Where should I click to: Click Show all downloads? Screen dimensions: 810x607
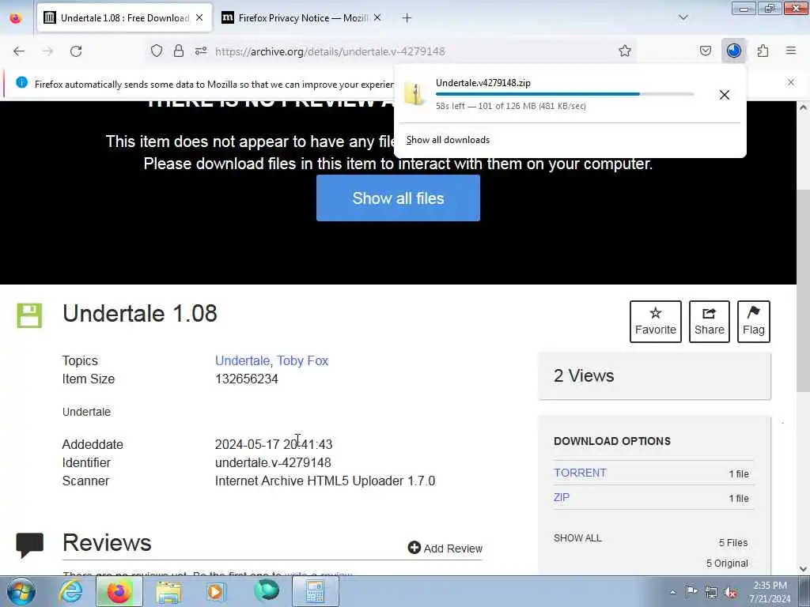pos(448,140)
